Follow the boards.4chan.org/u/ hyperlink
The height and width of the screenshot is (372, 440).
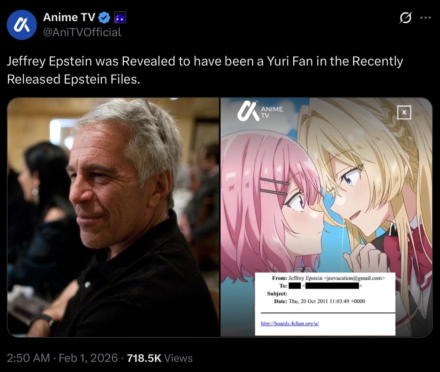click(x=290, y=323)
